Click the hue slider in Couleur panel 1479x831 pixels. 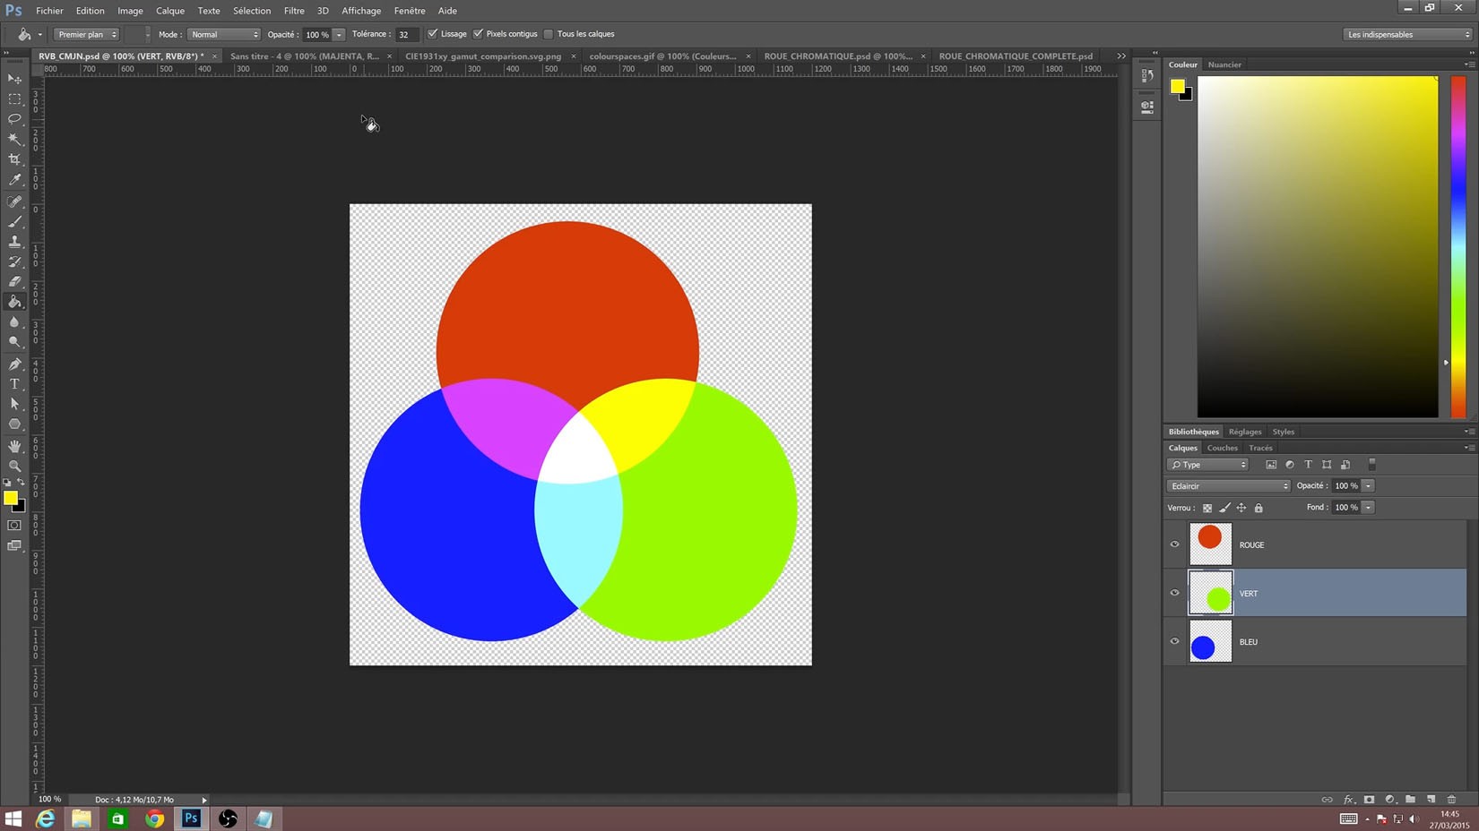[1458, 246]
